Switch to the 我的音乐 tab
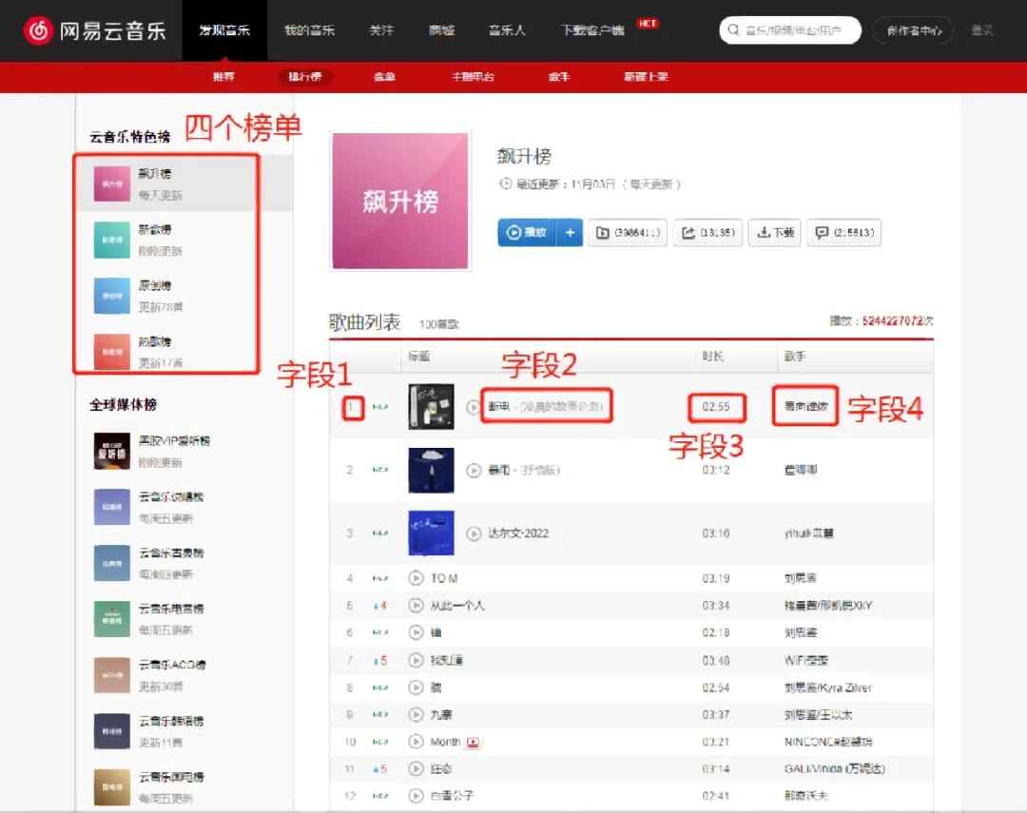The image size is (1027, 813). pos(309,30)
